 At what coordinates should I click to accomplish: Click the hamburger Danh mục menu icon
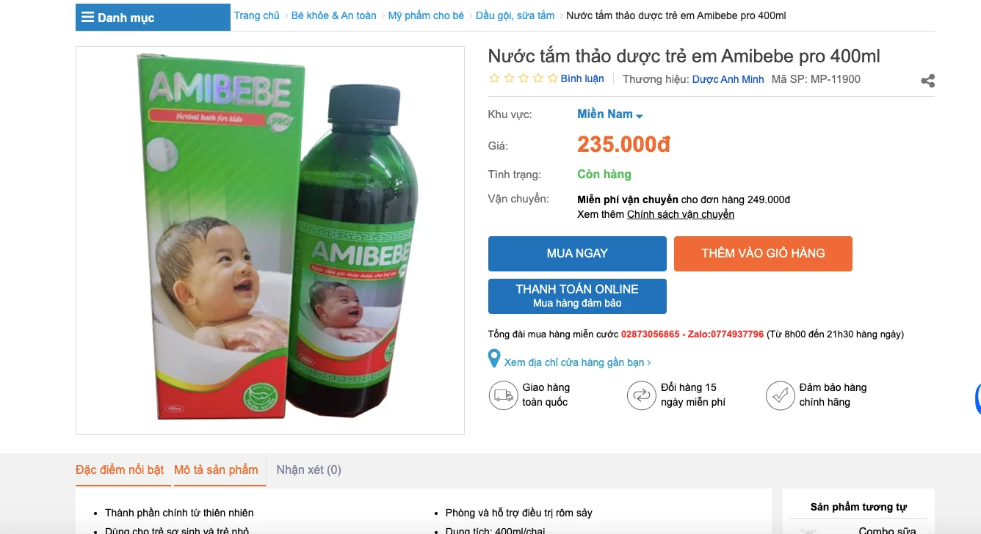87,17
